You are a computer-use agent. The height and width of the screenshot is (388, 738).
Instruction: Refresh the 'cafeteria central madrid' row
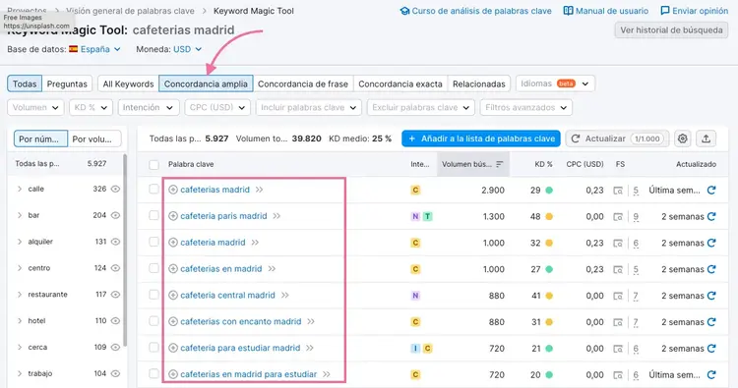coord(711,296)
